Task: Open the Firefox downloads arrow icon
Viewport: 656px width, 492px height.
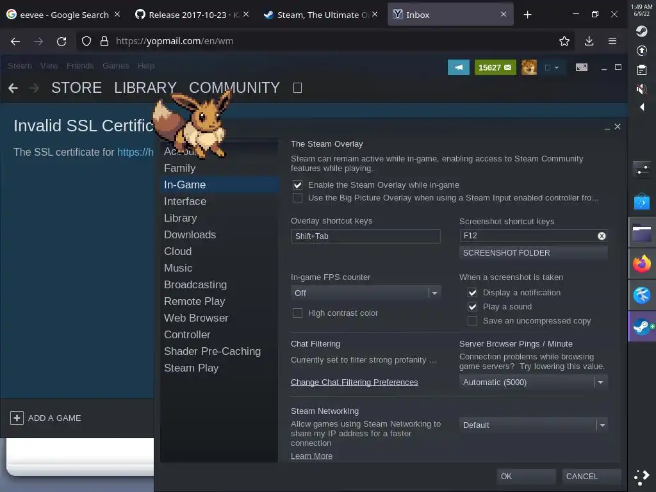Action: [589, 41]
